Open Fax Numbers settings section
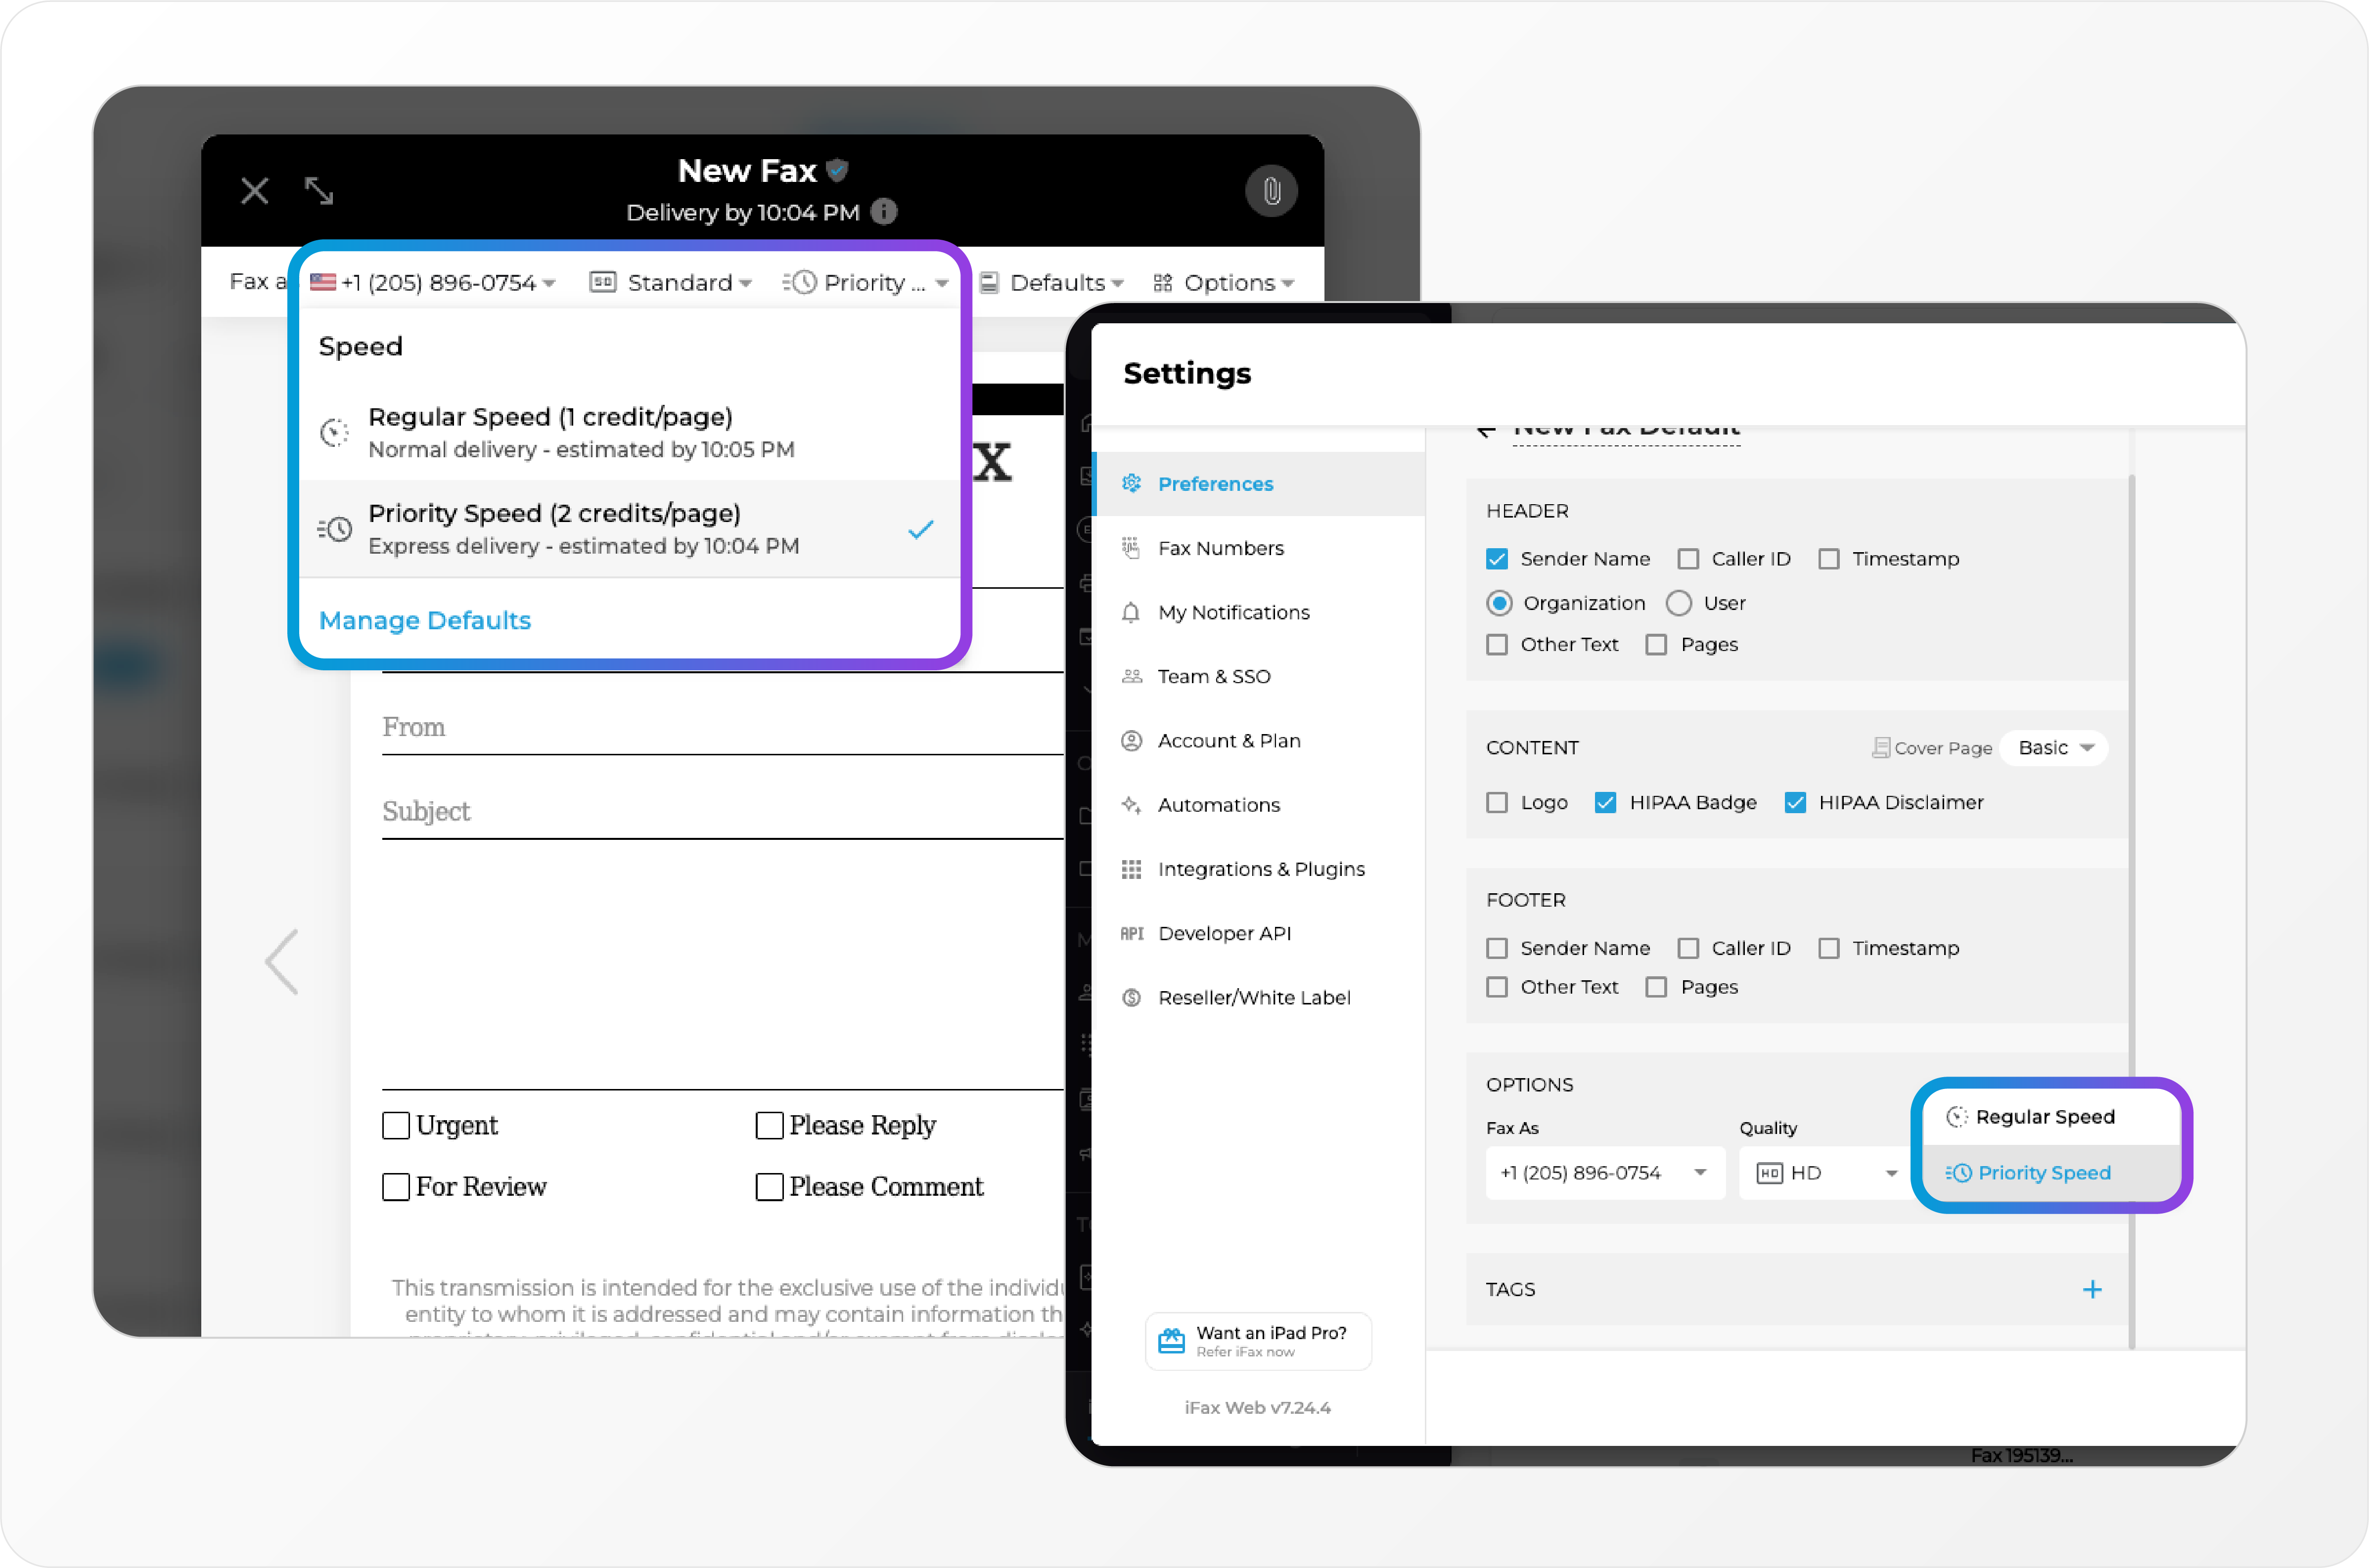Image resolution: width=2369 pixels, height=1568 pixels. [1220, 548]
